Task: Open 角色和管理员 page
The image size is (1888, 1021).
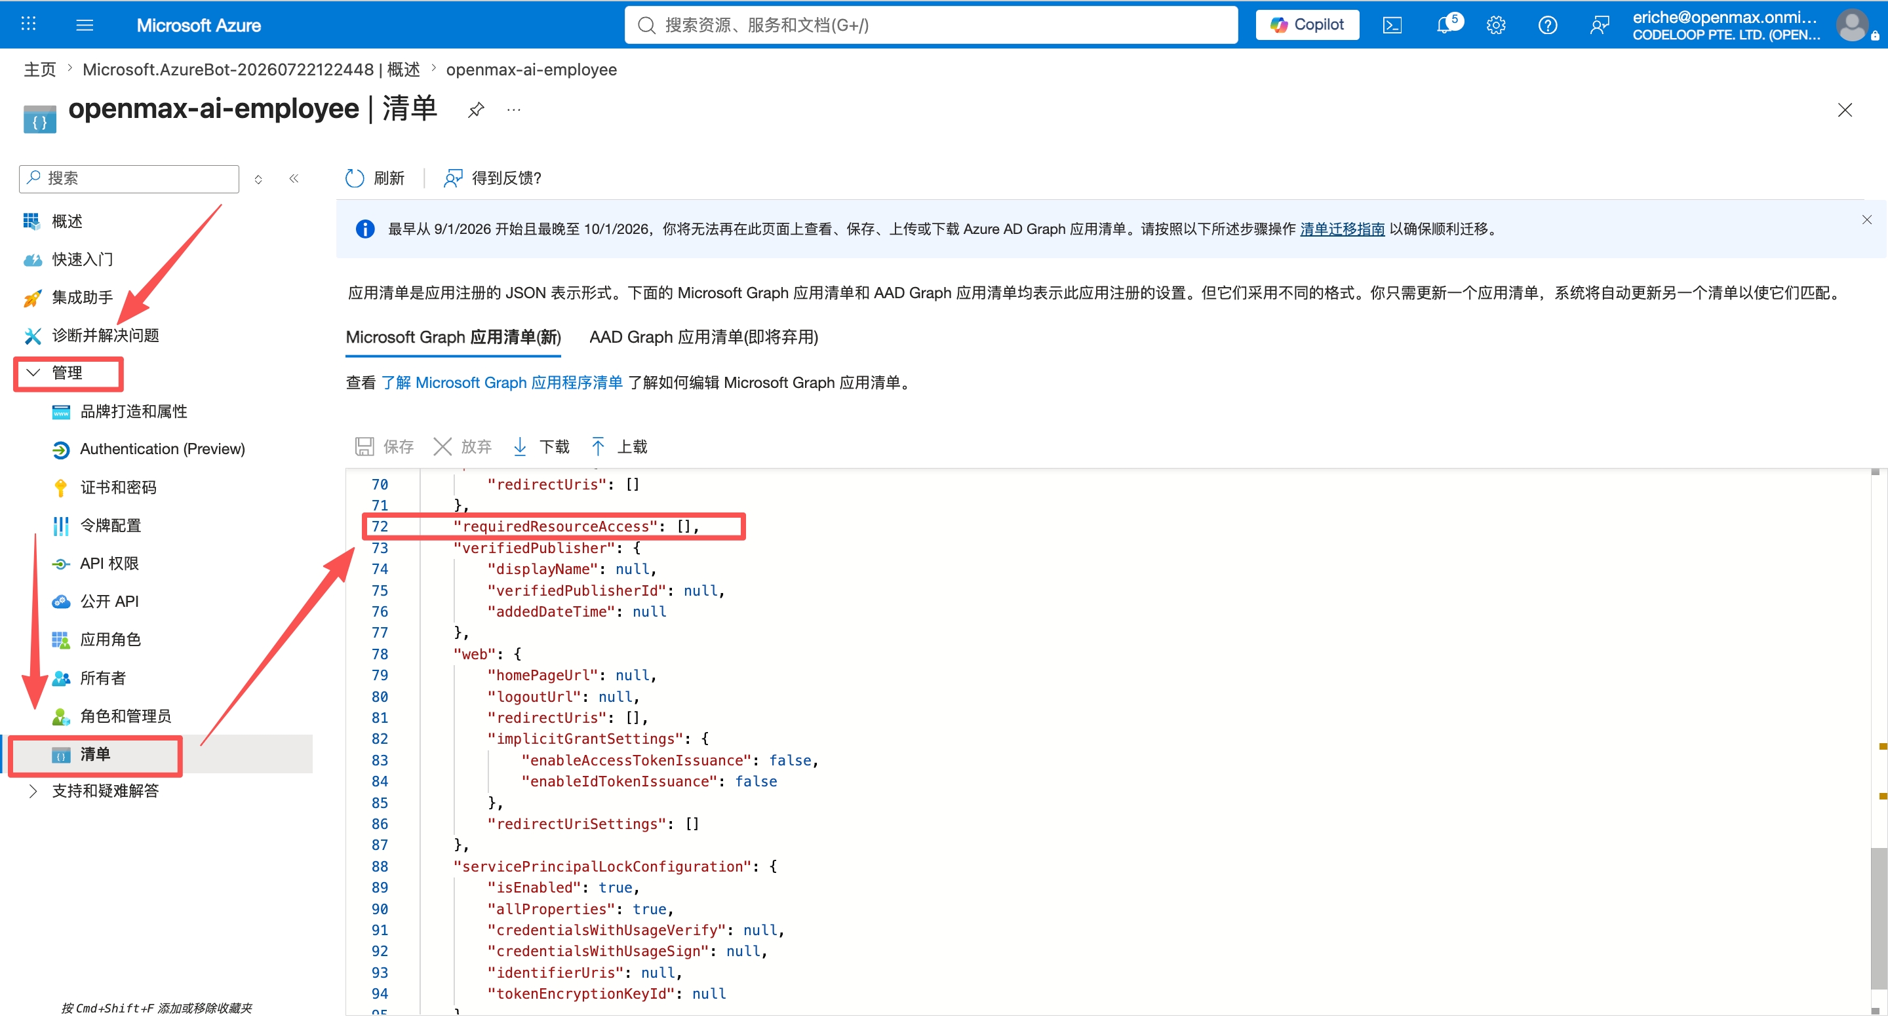Action: 125,716
